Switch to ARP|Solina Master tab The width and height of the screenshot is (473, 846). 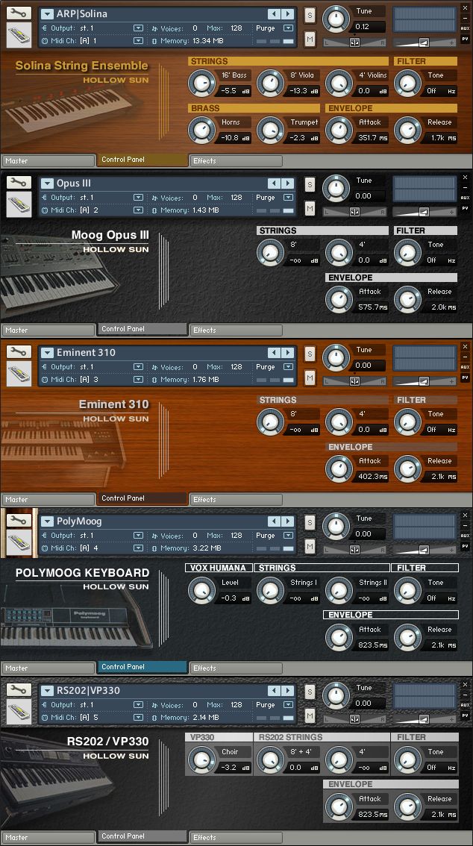click(48, 161)
